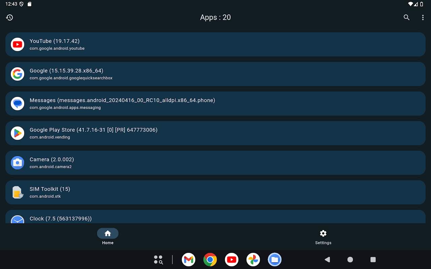The width and height of the screenshot is (431, 269).
Task: Tap the 12:43 clock in status bar
Action: pyautogui.click(x=11, y=4)
